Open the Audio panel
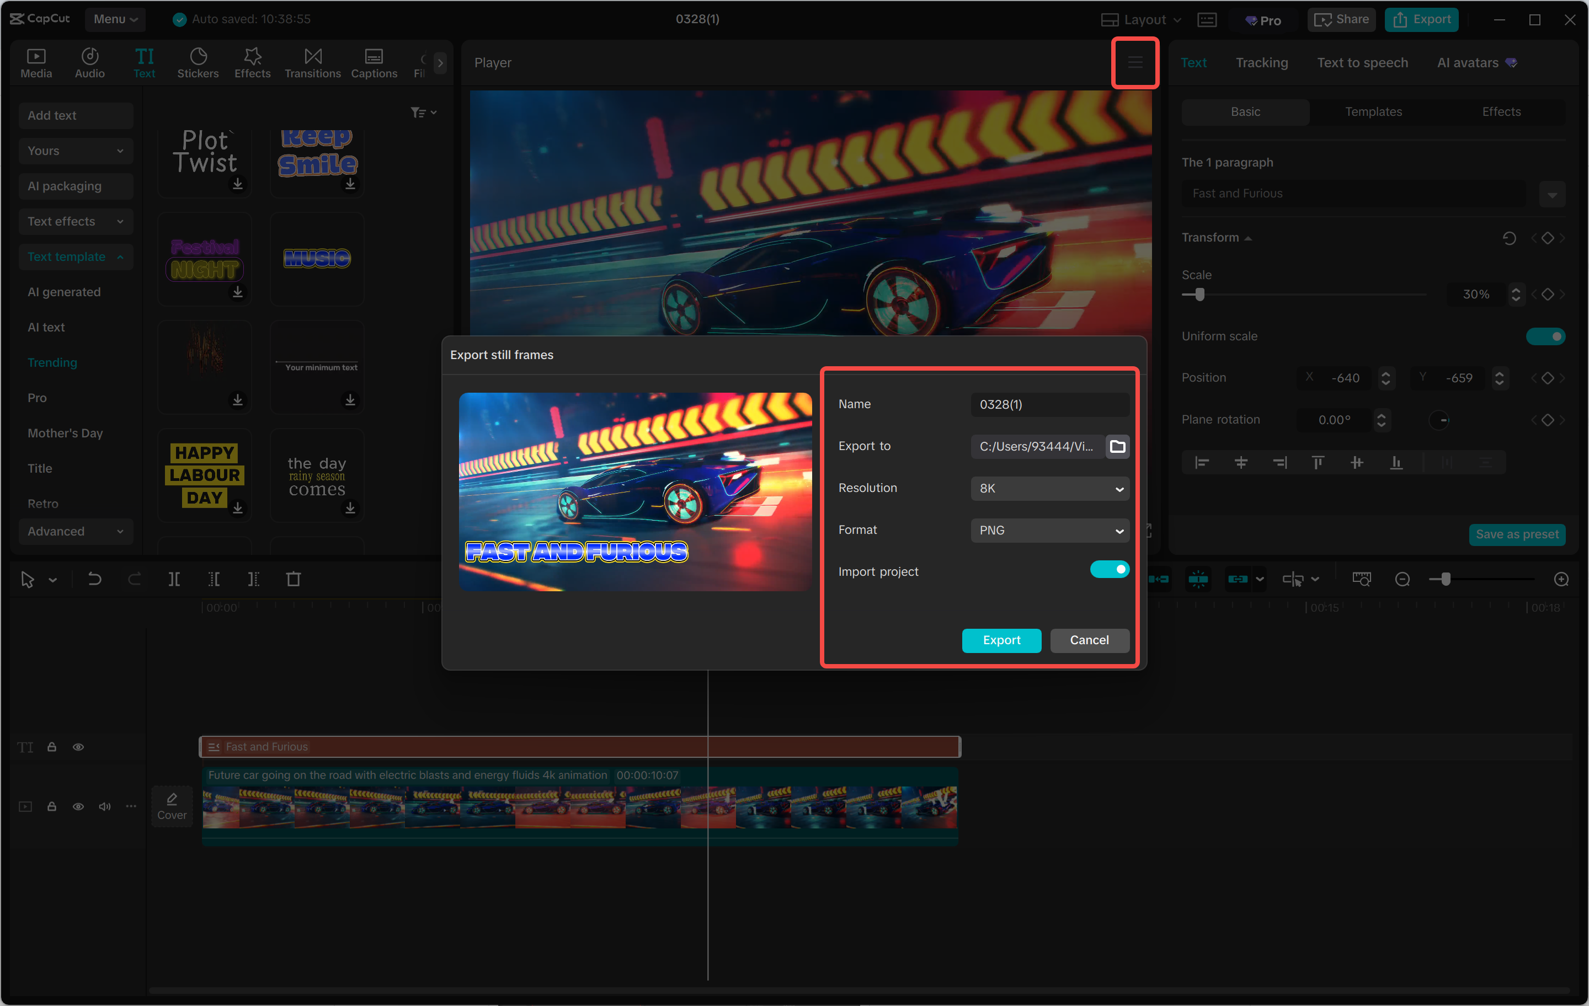The width and height of the screenshot is (1589, 1006). pyautogui.click(x=90, y=63)
